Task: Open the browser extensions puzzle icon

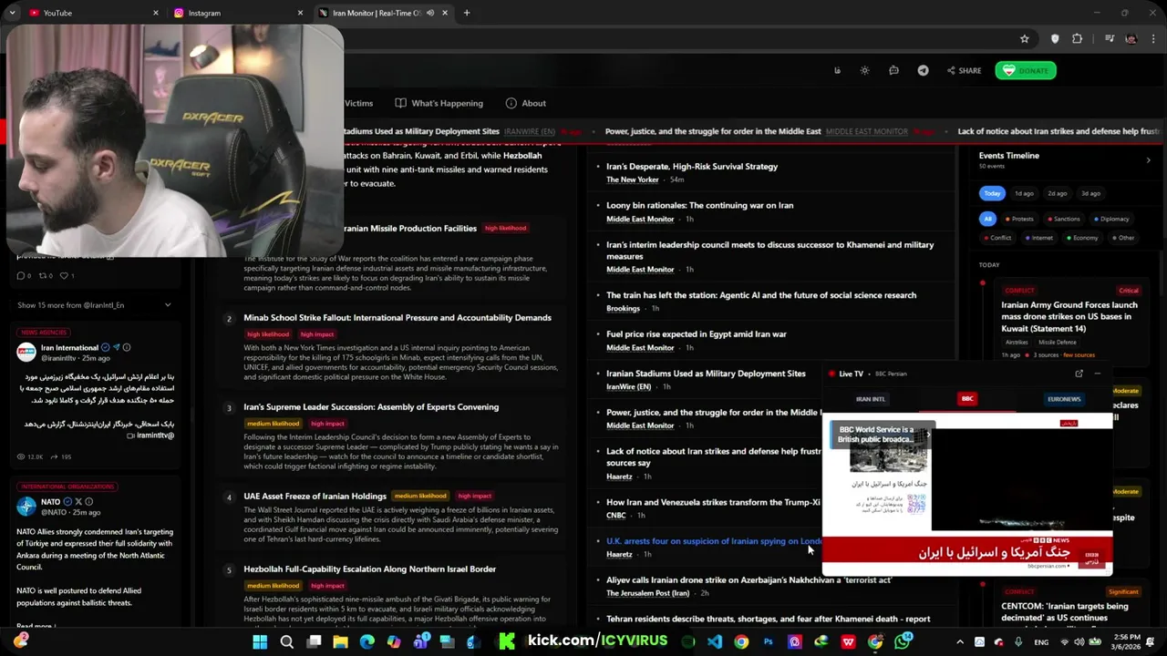Action: pyautogui.click(x=1078, y=38)
